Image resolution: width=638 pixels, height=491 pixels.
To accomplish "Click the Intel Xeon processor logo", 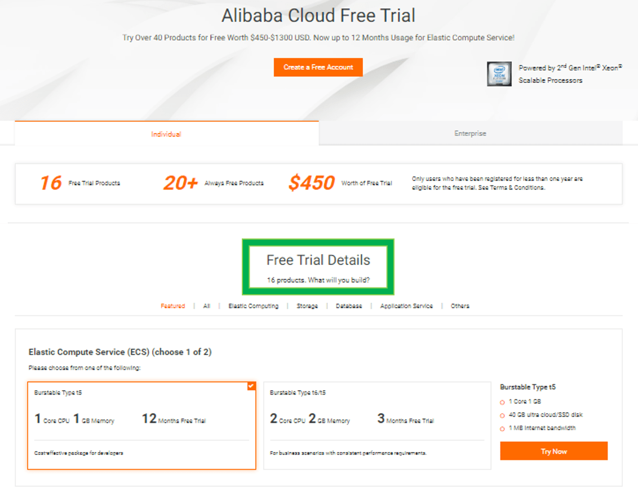I will pyautogui.click(x=499, y=73).
